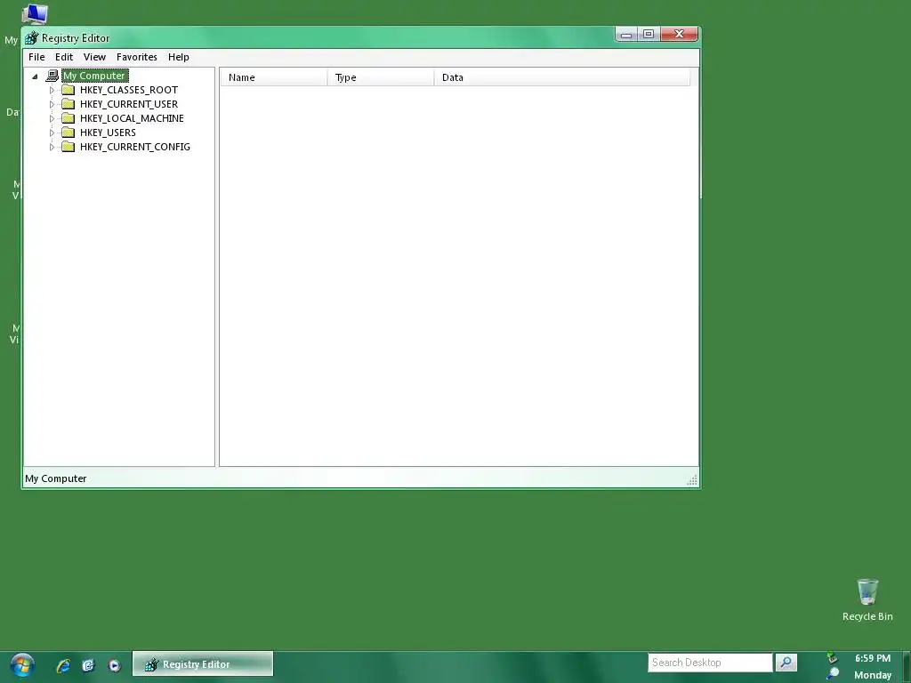Expand HKEY_CLASSES_ROOT with its arrow

52,90
